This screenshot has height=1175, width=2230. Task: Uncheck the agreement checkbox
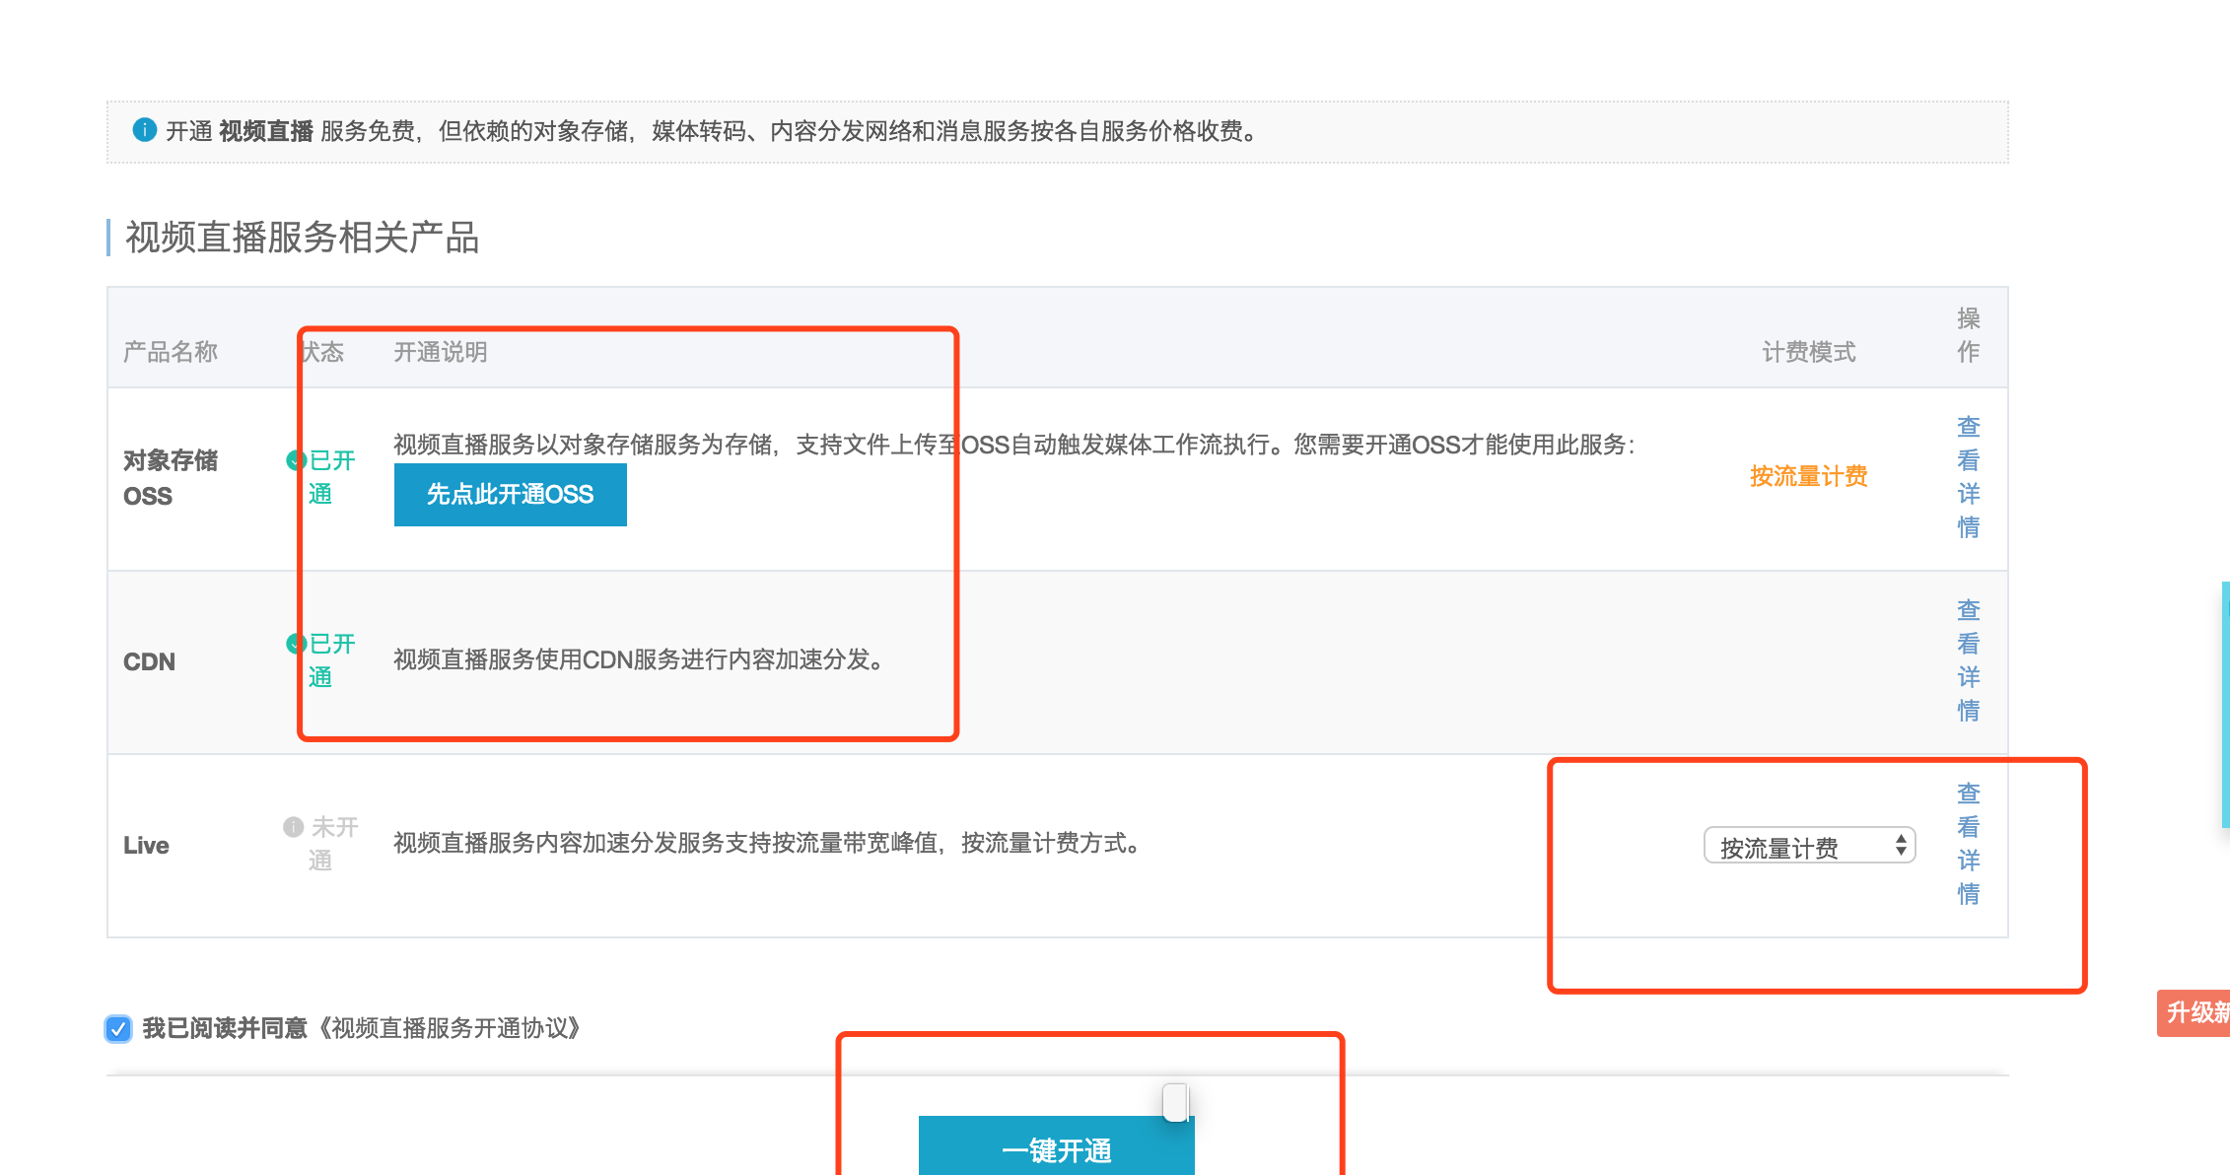[x=118, y=1029]
